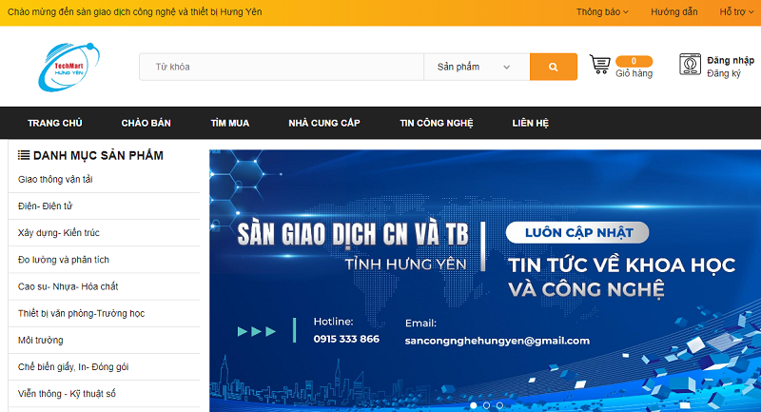This screenshot has height=412, width=761.
Task: Expand the Thông báo dropdown
Action: 602,12
